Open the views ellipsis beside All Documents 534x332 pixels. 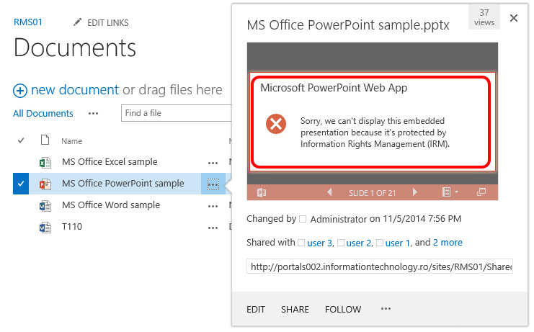[93, 114]
